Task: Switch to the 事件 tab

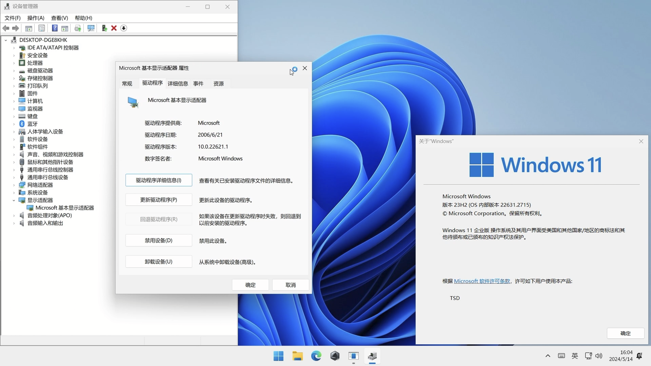Action: click(198, 83)
